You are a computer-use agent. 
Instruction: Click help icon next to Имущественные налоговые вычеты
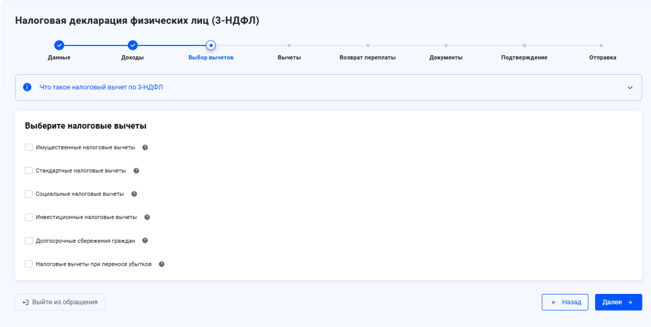145,148
